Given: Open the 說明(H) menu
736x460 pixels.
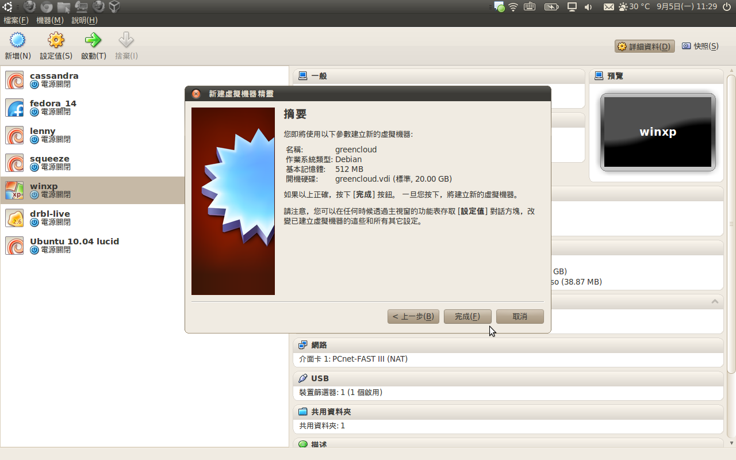Looking at the screenshot, I should click(85, 20).
